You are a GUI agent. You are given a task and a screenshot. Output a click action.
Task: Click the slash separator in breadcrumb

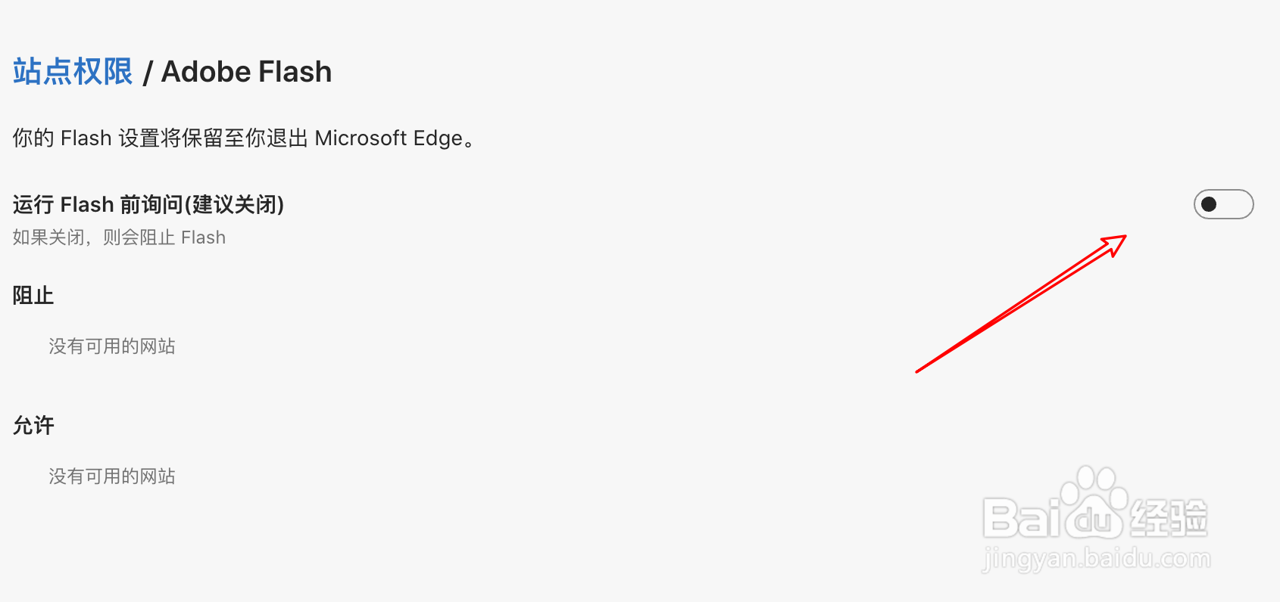click(148, 73)
